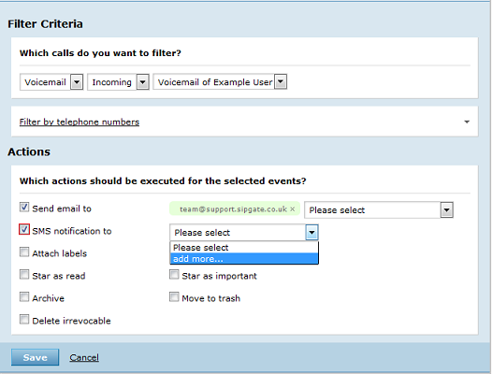Viewport: 492px width, 374px height.
Task: Tick Move to trash checkbox
Action: [174, 296]
